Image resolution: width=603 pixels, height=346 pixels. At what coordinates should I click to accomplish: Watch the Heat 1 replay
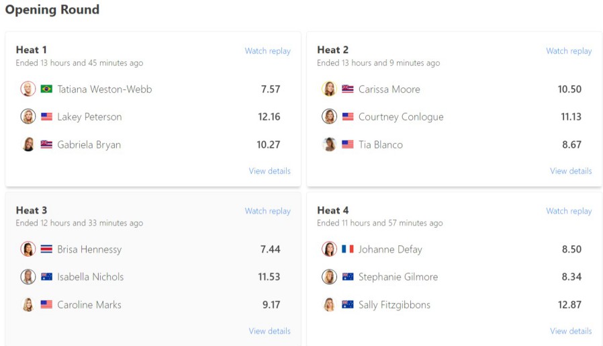coord(267,51)
